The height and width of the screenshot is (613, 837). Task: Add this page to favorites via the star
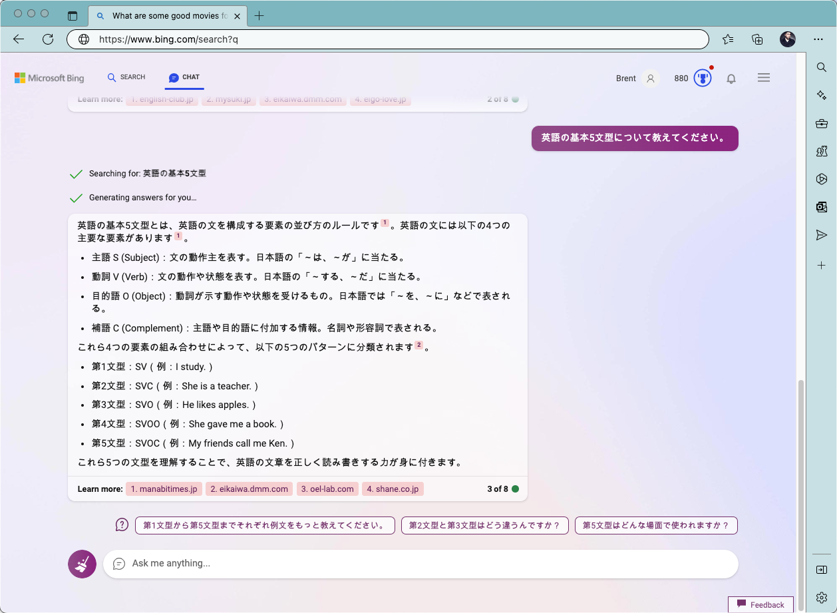[x=727, y=39]
